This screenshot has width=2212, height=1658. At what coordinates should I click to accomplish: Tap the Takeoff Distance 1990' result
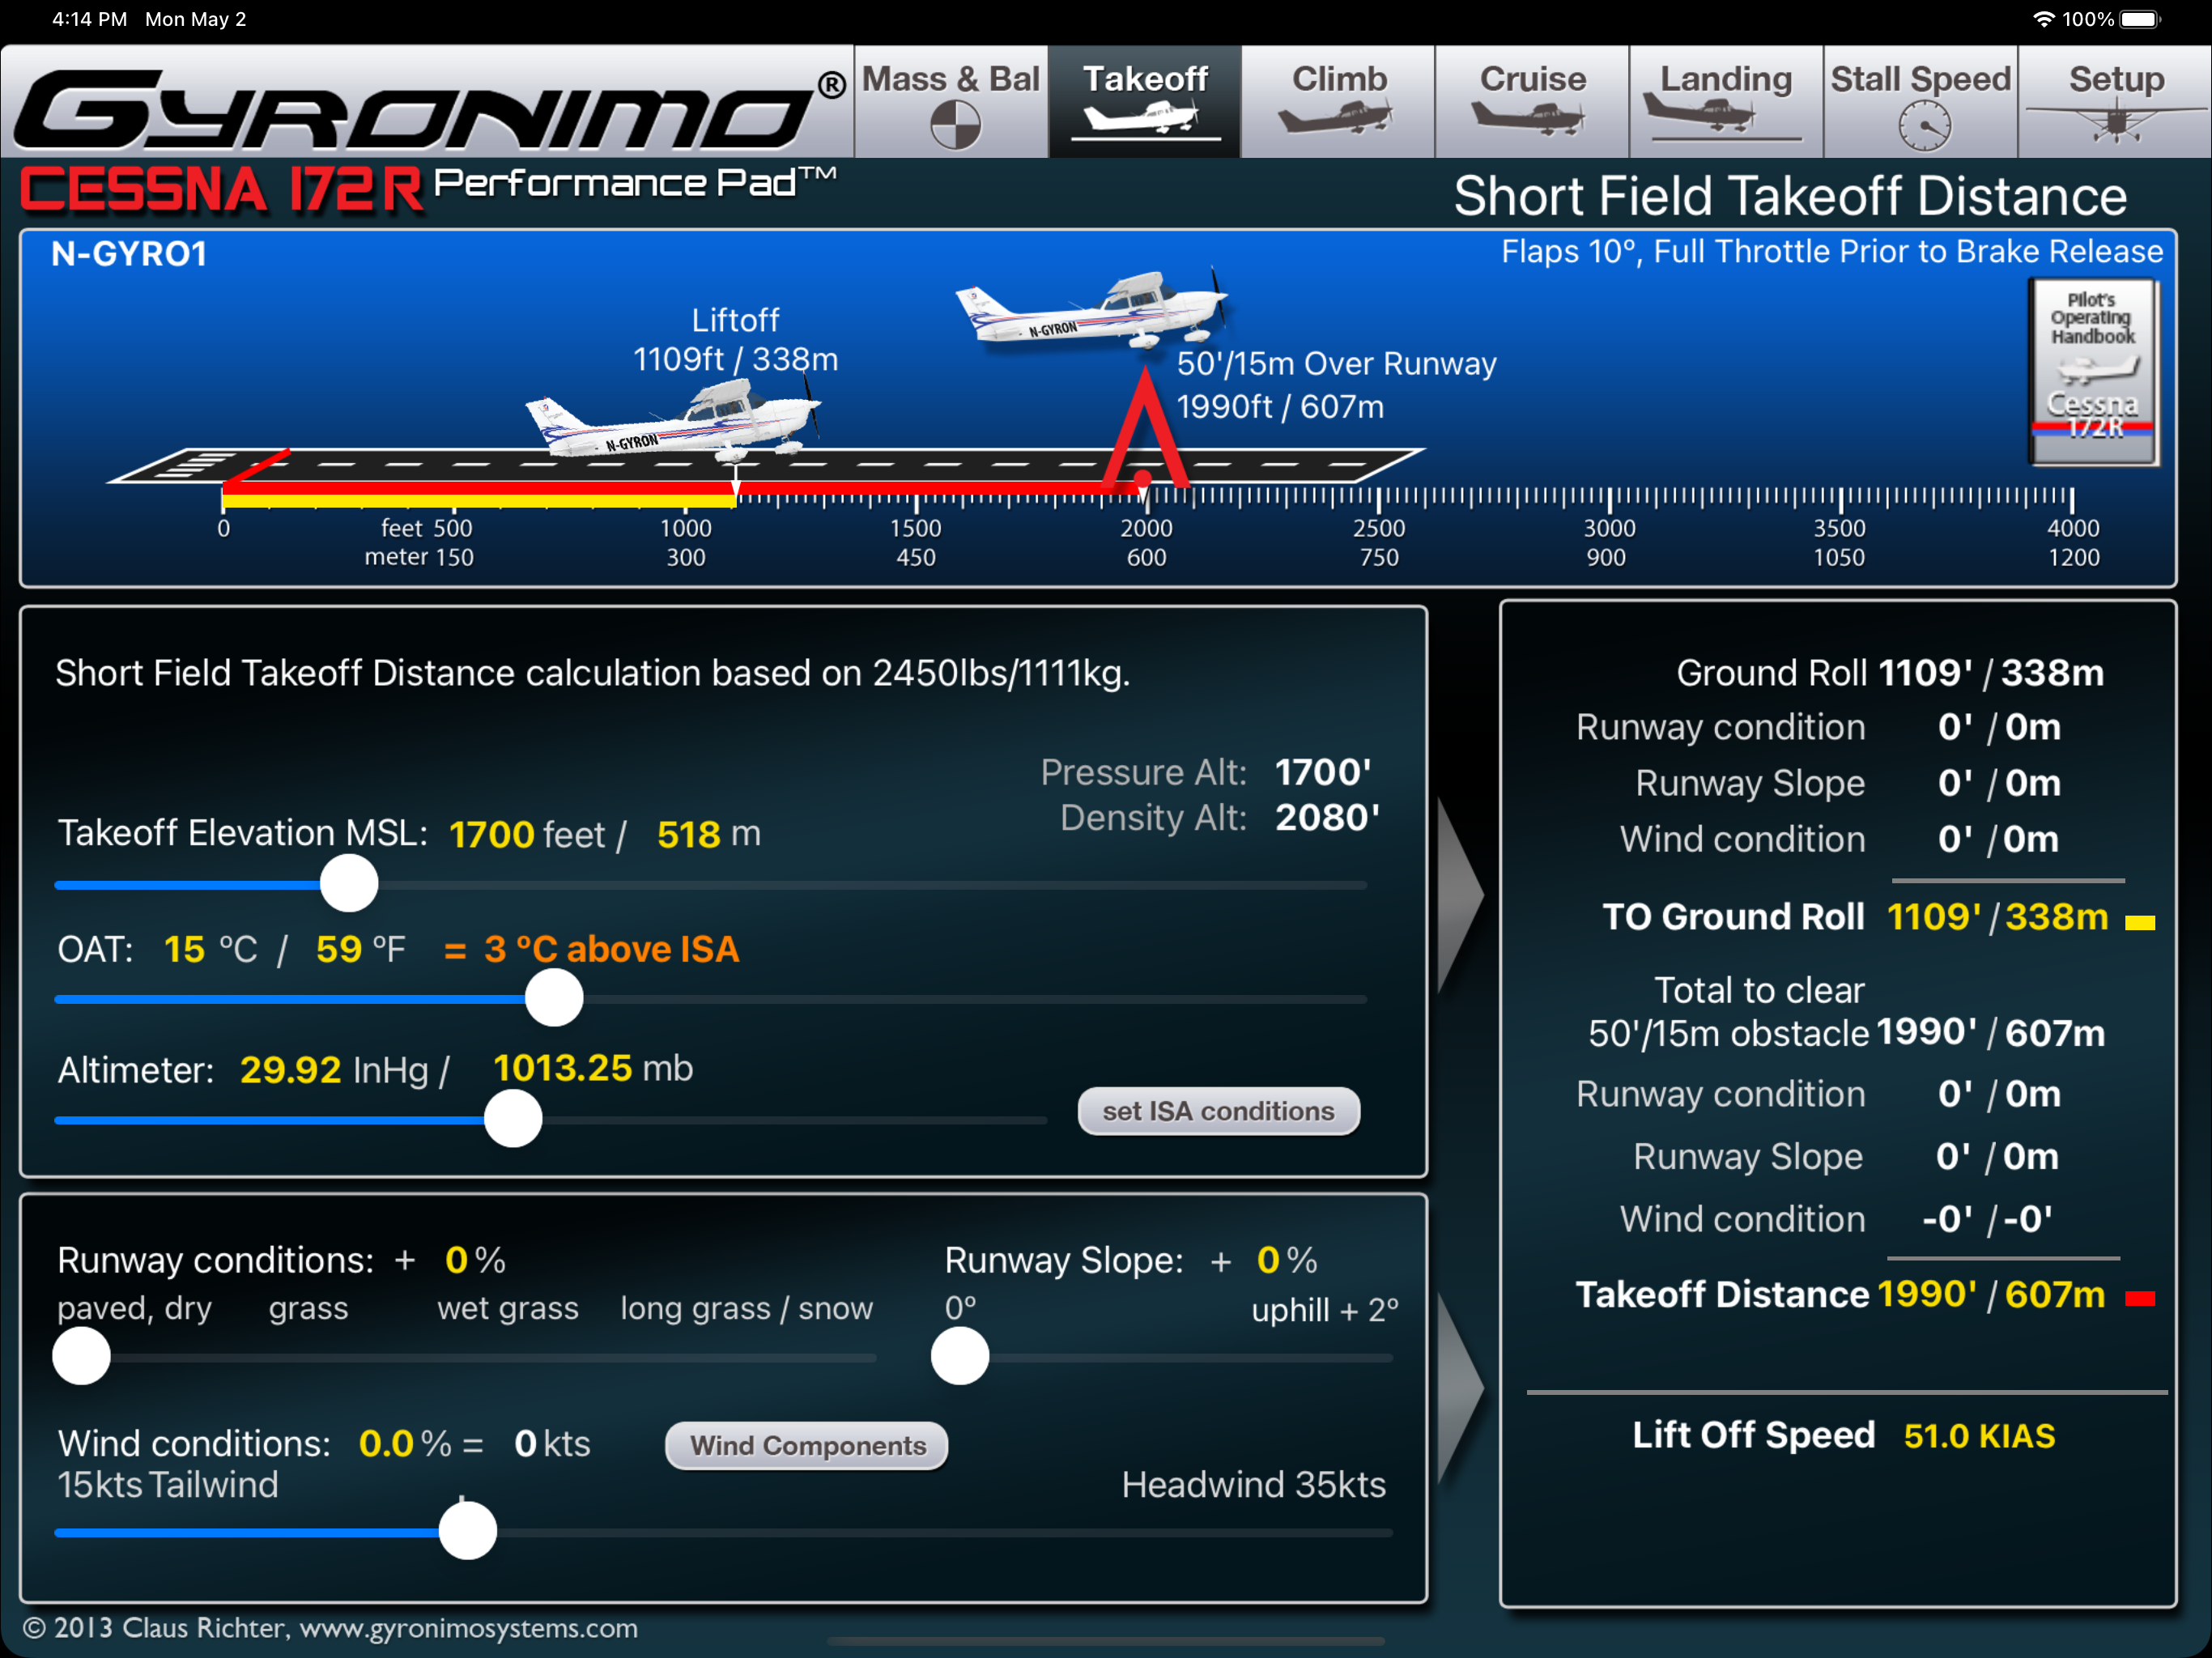click(x=1927, y=1294)
